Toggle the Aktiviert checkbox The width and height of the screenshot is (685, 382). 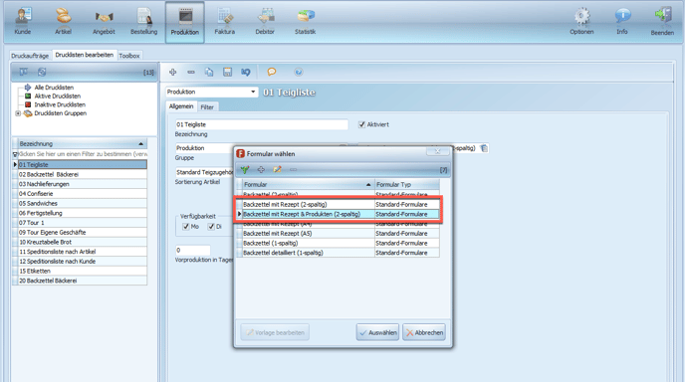pos(361,124)
